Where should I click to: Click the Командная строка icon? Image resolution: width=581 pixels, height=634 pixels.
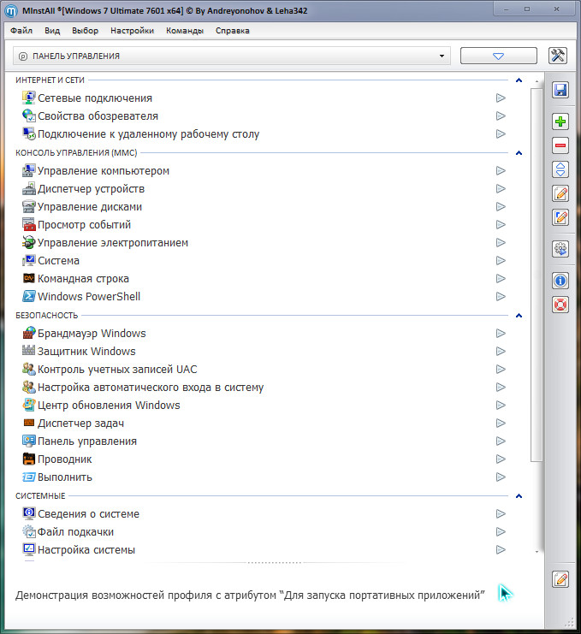[x=29, y=278]
